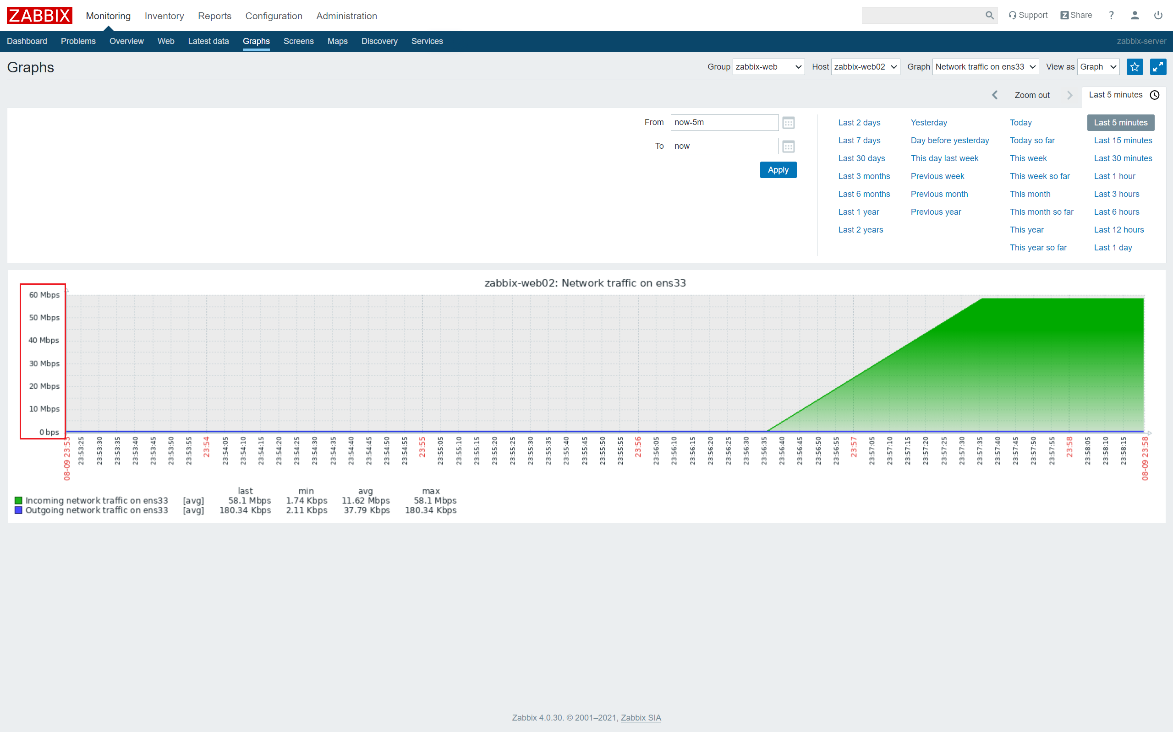Click green Incoming traffic legend swatch
This screenshot has height=732, width=1173.
tap(18, 500)
